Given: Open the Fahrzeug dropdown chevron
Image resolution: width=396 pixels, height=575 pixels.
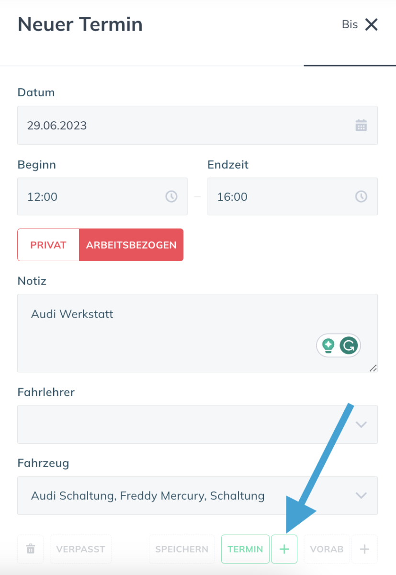Looking at the screenshot, I should point(361,495).
